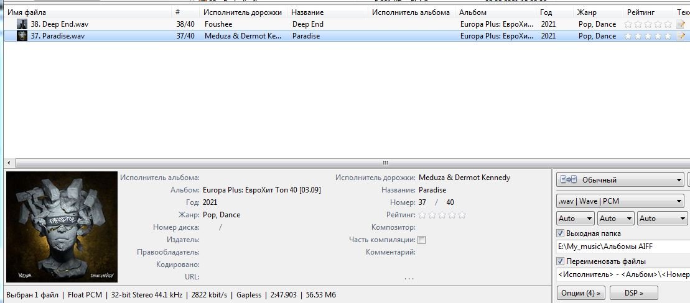
Task: Click the DSP button
Action: tap(633, 293)
